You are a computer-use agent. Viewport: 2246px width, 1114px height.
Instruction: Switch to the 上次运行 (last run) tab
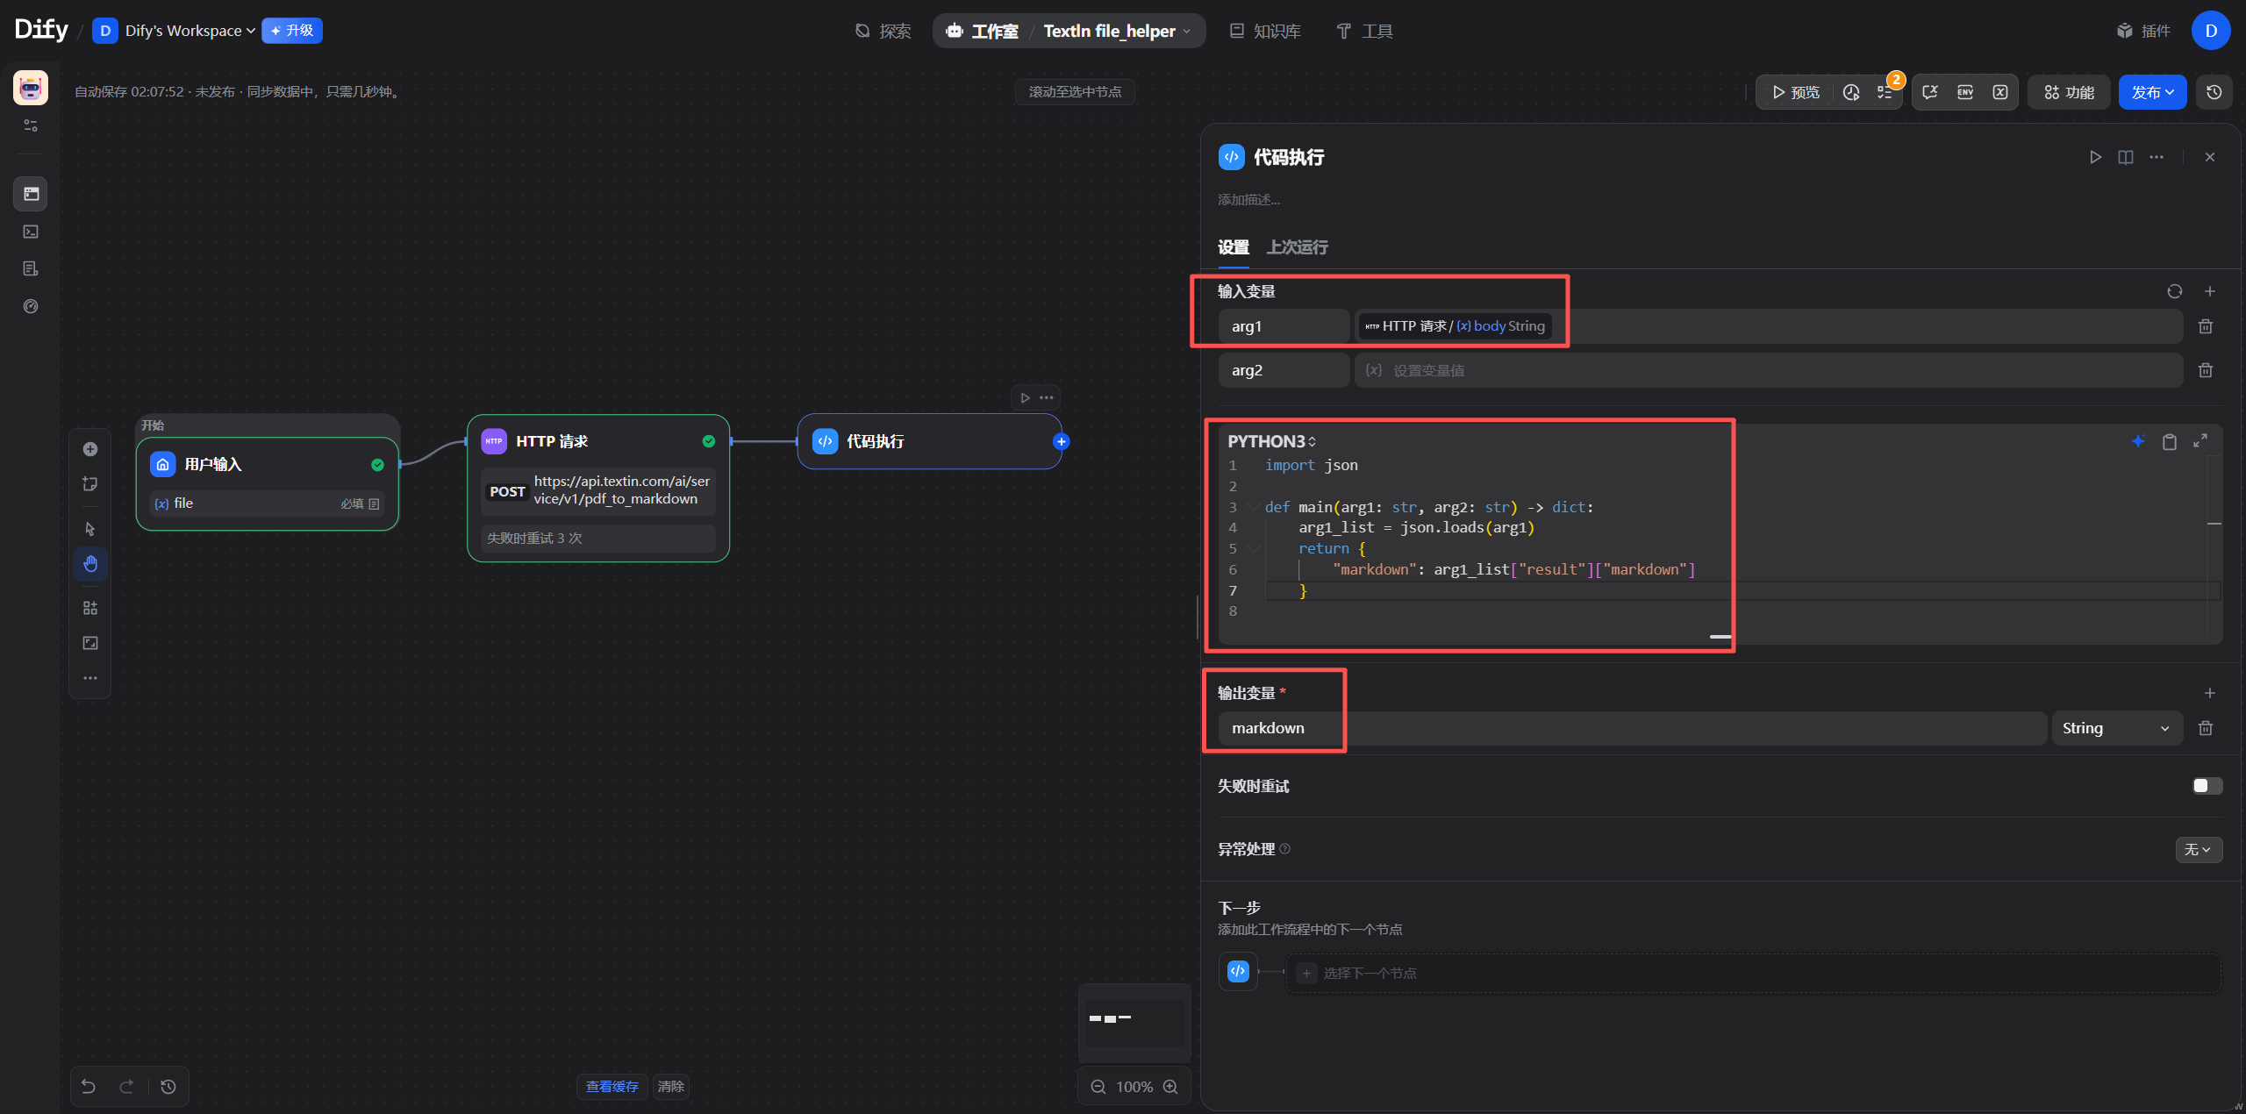(1297, 247)
